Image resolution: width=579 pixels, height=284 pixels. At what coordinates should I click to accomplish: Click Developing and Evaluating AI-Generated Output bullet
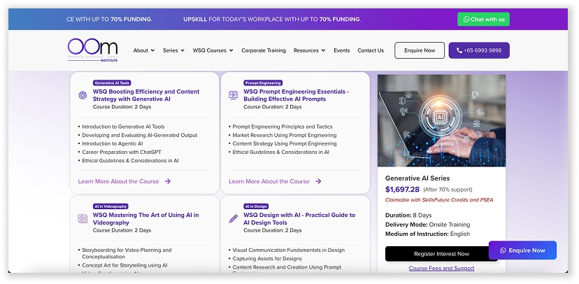click(140, 135)
